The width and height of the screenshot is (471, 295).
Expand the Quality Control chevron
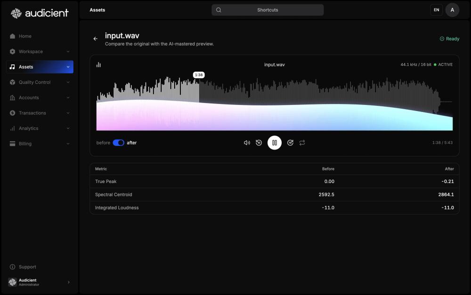coord(68,82)
